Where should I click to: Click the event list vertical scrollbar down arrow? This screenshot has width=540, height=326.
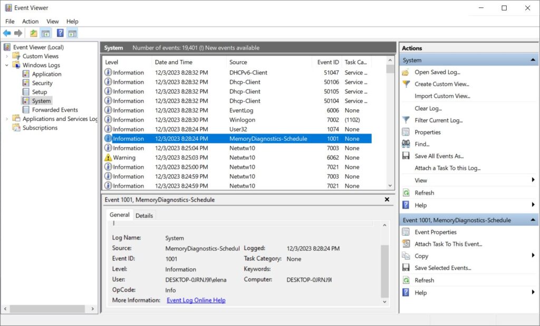tap(390, 186)
